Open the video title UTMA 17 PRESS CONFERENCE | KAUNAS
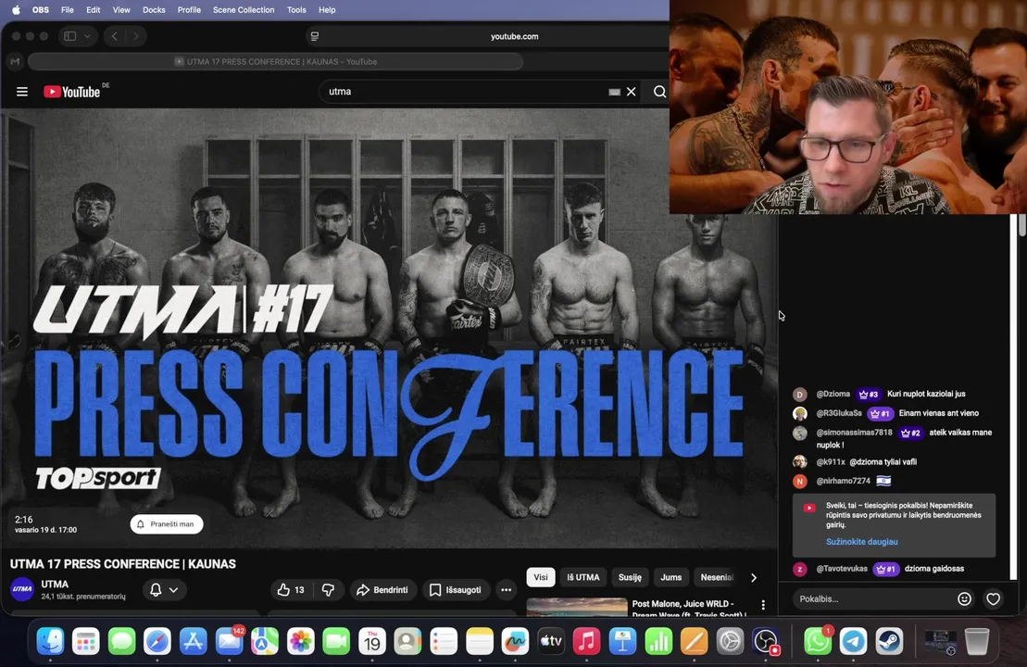Screen dimensions: 1027x667 click(x=123, y=564)
